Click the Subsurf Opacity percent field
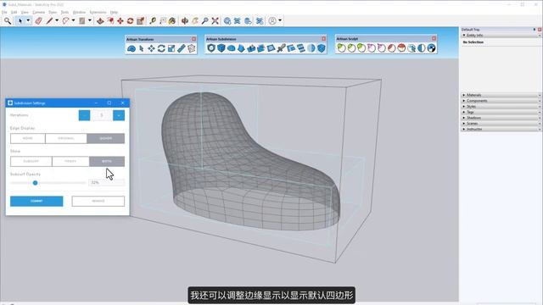The height and width of the screenshot is (305, 543). [x=106, y=183]
